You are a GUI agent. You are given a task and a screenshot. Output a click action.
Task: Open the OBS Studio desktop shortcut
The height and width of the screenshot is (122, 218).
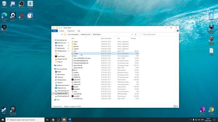click(x=21, y=4)
